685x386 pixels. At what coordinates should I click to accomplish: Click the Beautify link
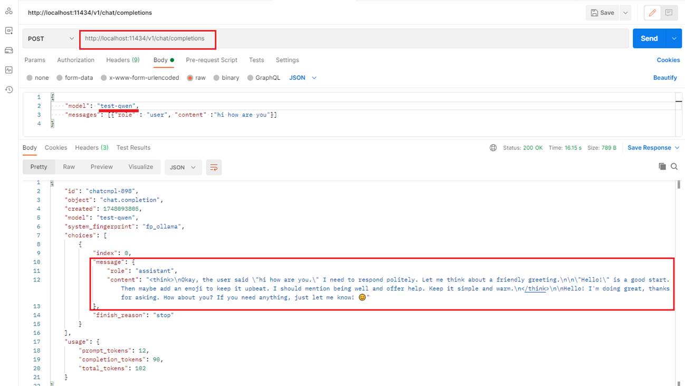point(665,78)
